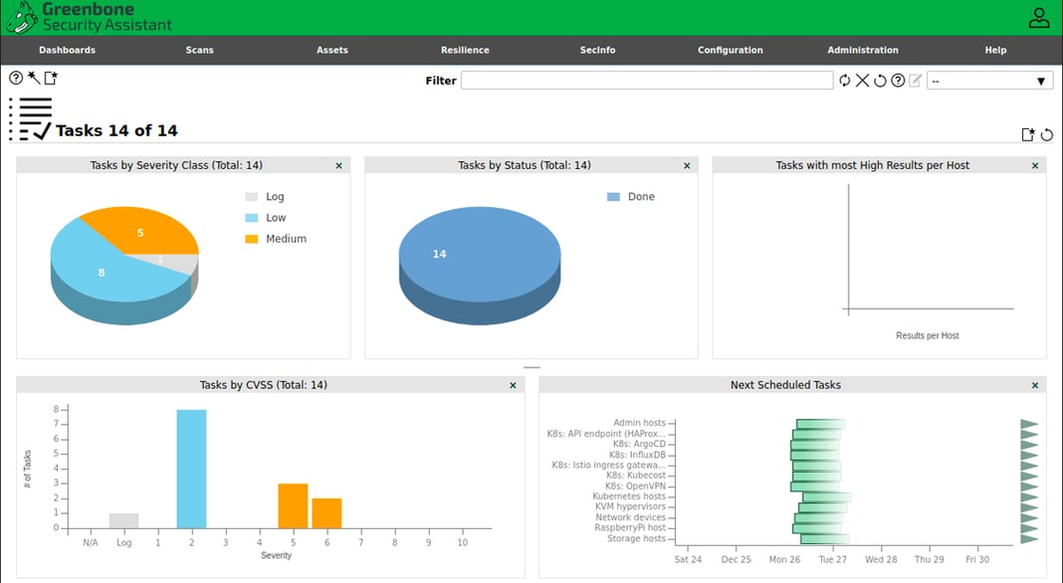Click inside the Filter text field
Image resolution: width=1063 pixels, height=583 pixels.
point(647,81)
